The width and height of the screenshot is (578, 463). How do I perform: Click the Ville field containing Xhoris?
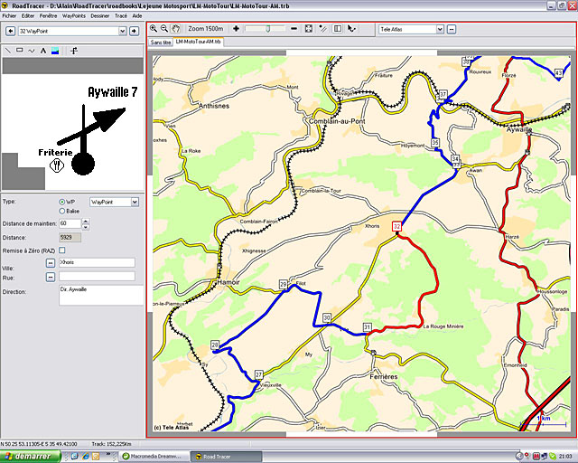[97, 262]
